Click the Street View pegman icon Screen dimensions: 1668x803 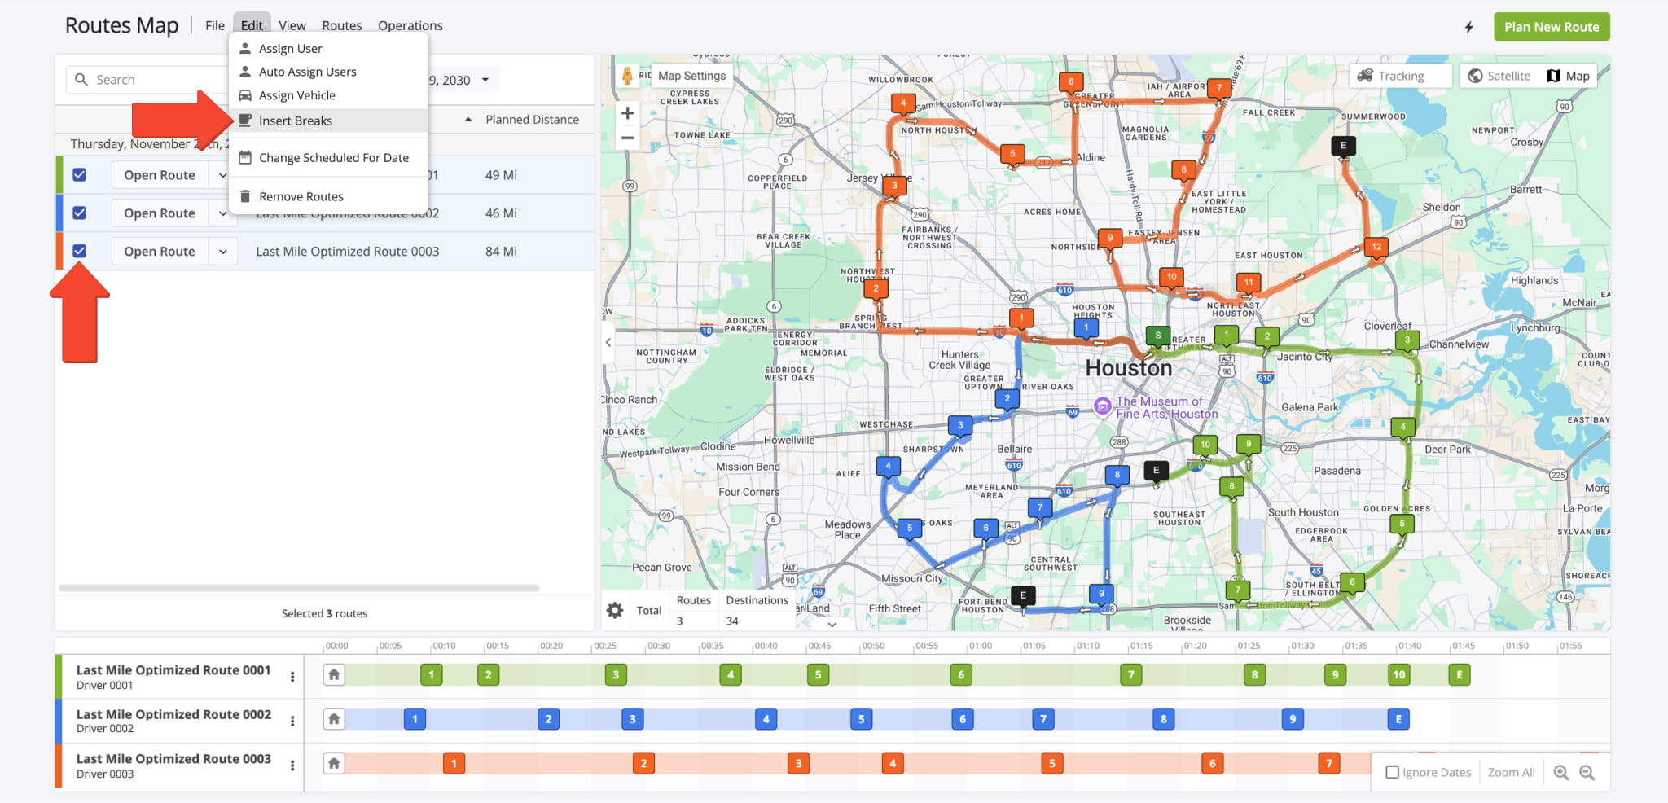point(626,76)
